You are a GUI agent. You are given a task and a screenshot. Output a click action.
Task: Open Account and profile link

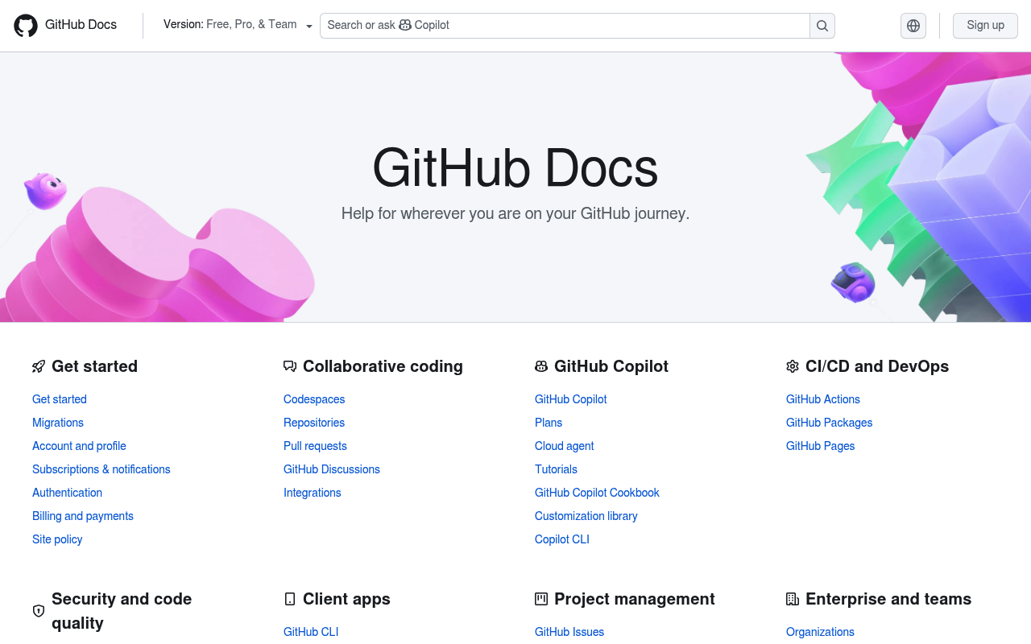(79, 446)
